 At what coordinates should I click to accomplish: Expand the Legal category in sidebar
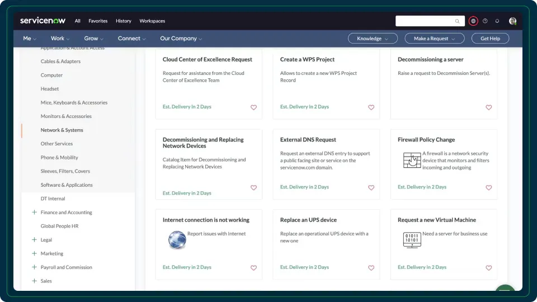(35, 240)
